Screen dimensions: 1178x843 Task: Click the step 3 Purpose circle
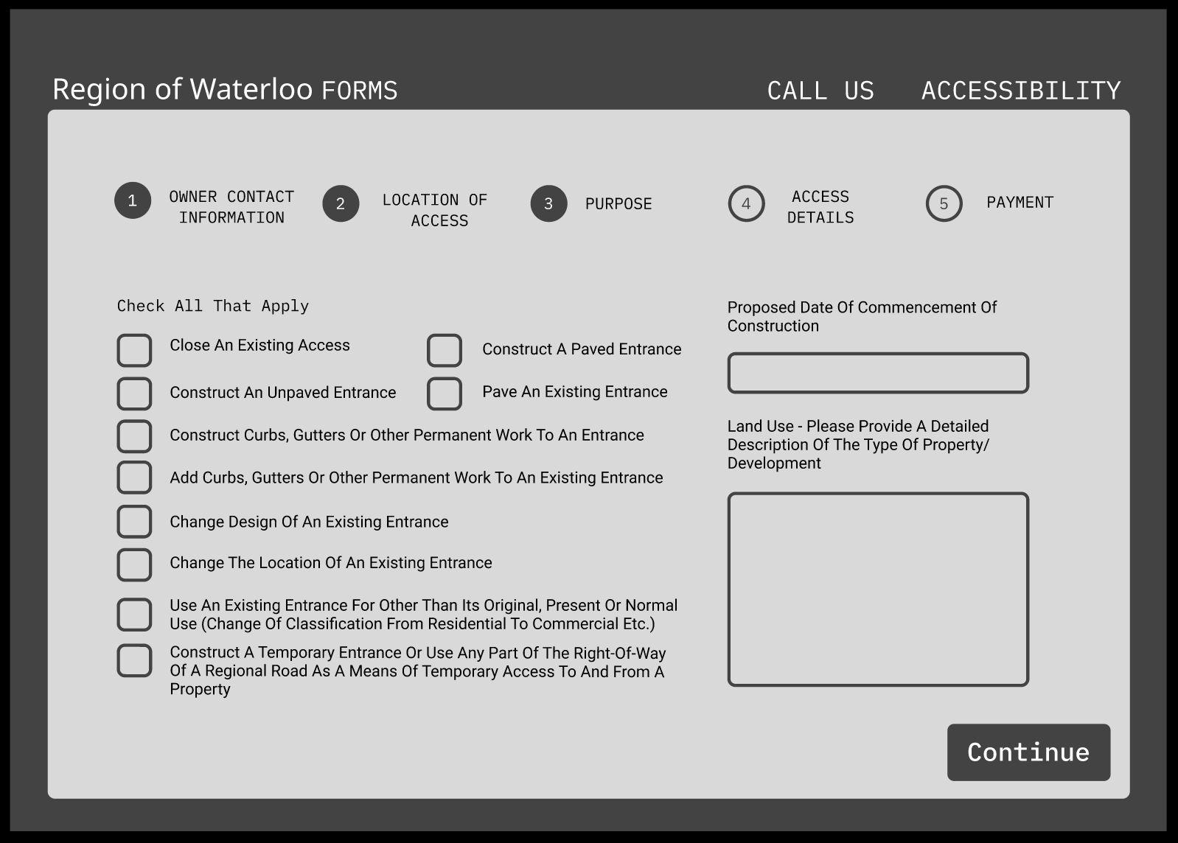(x=548, y=204)
